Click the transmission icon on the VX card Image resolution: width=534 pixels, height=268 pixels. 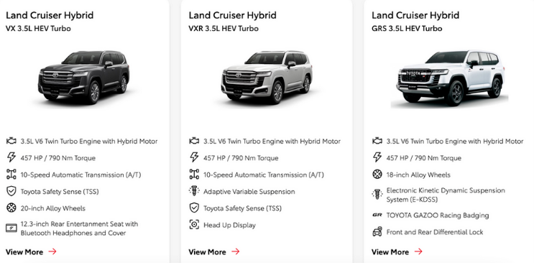pos(11,174)
